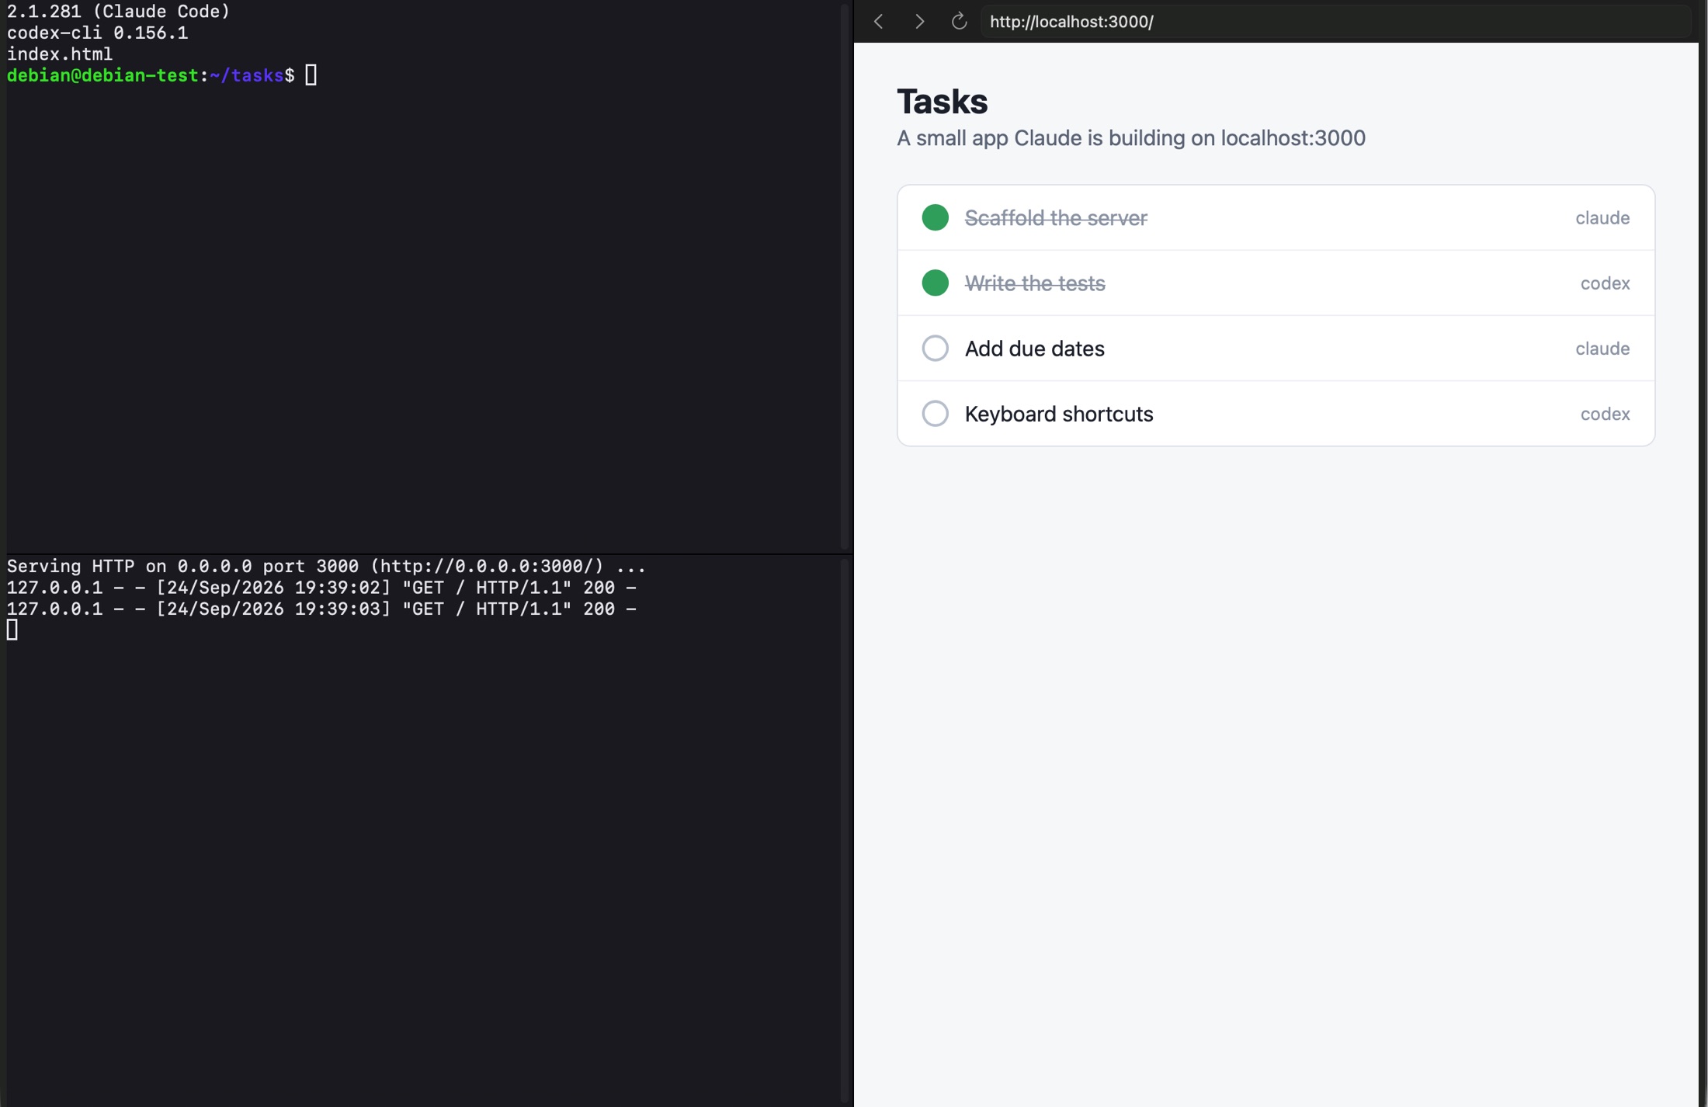Click the bottom terminal pane scrollbar
1708x1107 pixels.
[x=845, y=831]
